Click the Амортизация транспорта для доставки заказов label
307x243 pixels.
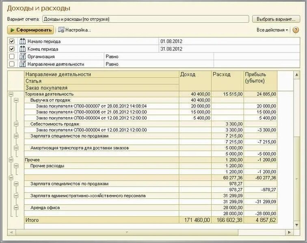[80, 148]
